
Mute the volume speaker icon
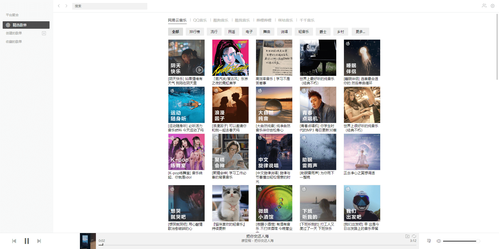439,241
